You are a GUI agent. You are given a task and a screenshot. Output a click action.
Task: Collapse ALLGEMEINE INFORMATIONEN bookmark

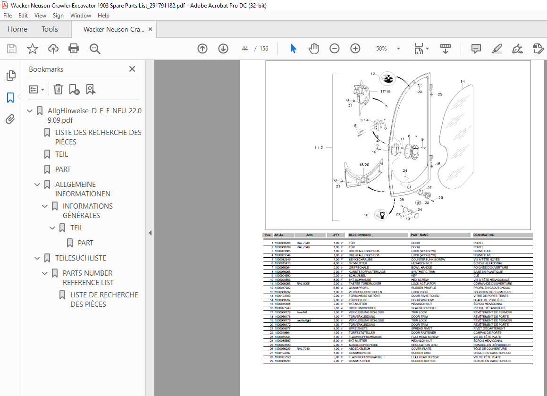[x=37, y=185]
